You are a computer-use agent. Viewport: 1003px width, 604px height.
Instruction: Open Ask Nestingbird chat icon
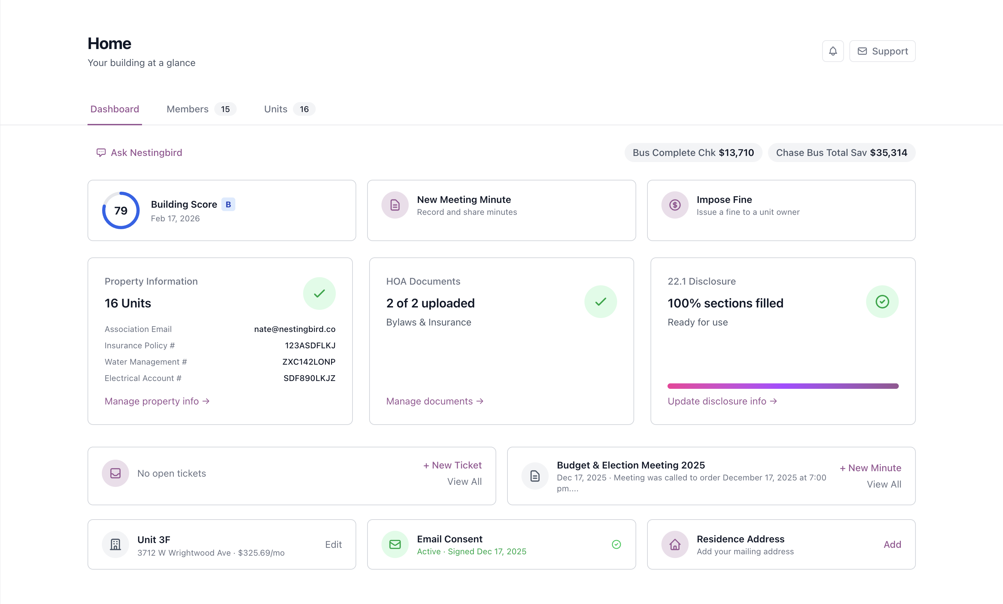[x=101, y=153]
